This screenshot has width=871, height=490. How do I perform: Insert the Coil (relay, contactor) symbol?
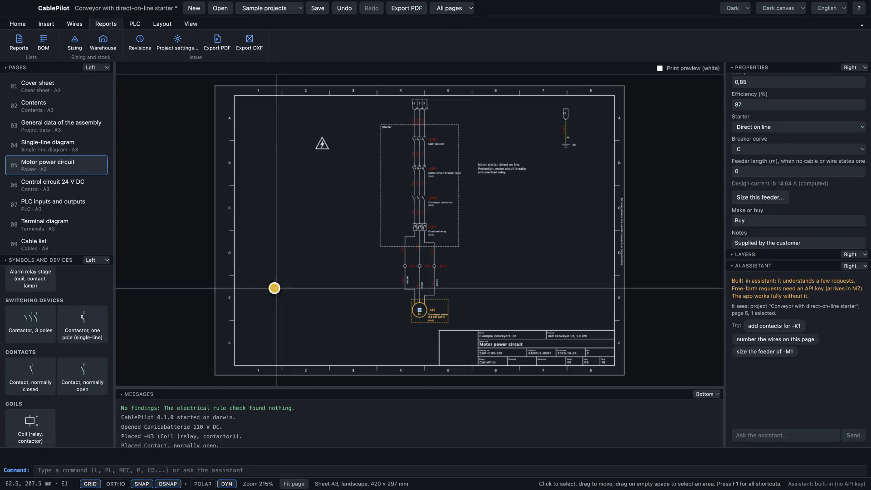pos(30,428)
